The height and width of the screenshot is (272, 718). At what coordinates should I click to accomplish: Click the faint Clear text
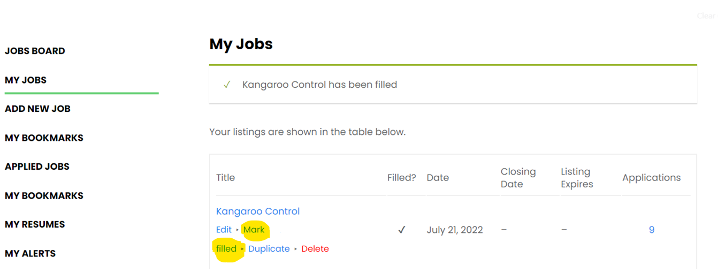pyautogui.click(x=706, y=16)
